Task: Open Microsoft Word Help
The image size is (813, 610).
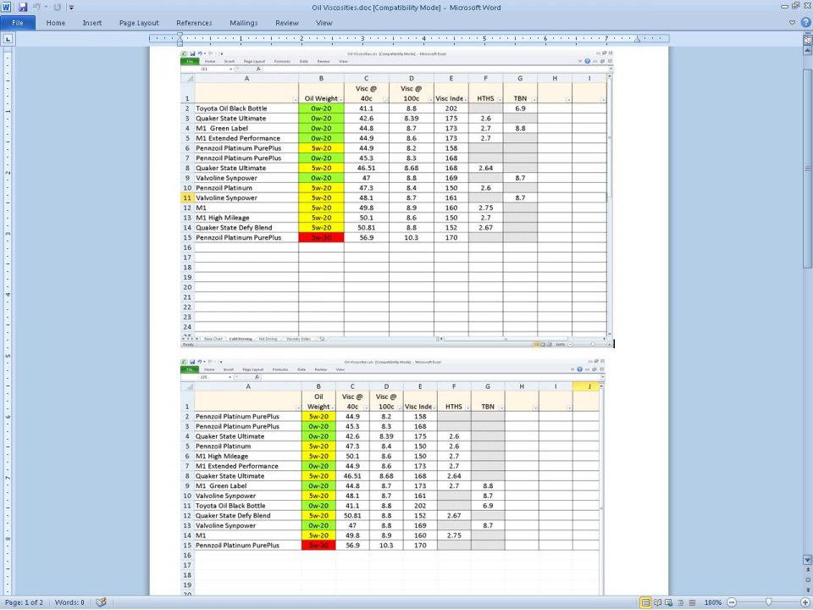Action: click(x=805, y=22)
